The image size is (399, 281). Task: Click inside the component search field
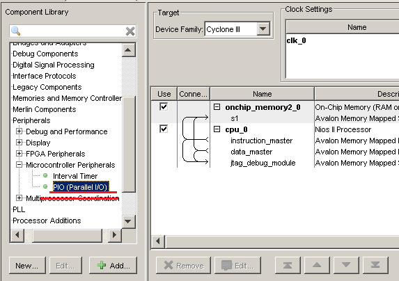[x=73, y=31]
